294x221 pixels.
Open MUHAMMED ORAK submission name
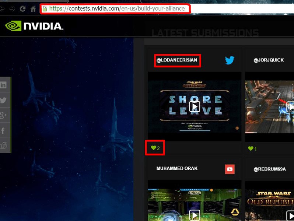177,168
